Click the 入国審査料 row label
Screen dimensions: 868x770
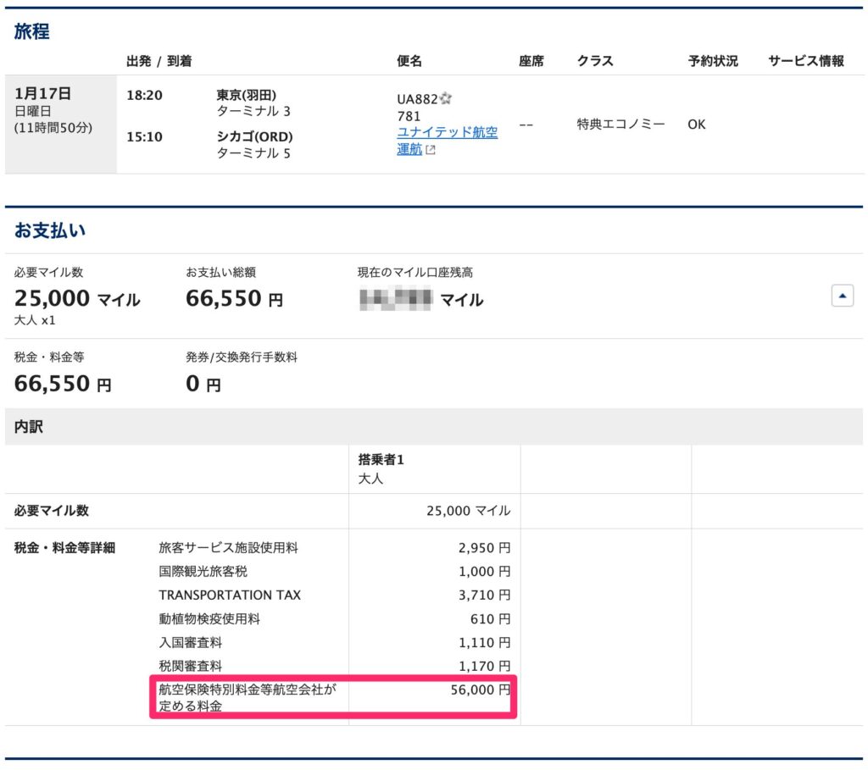point(191,643)
